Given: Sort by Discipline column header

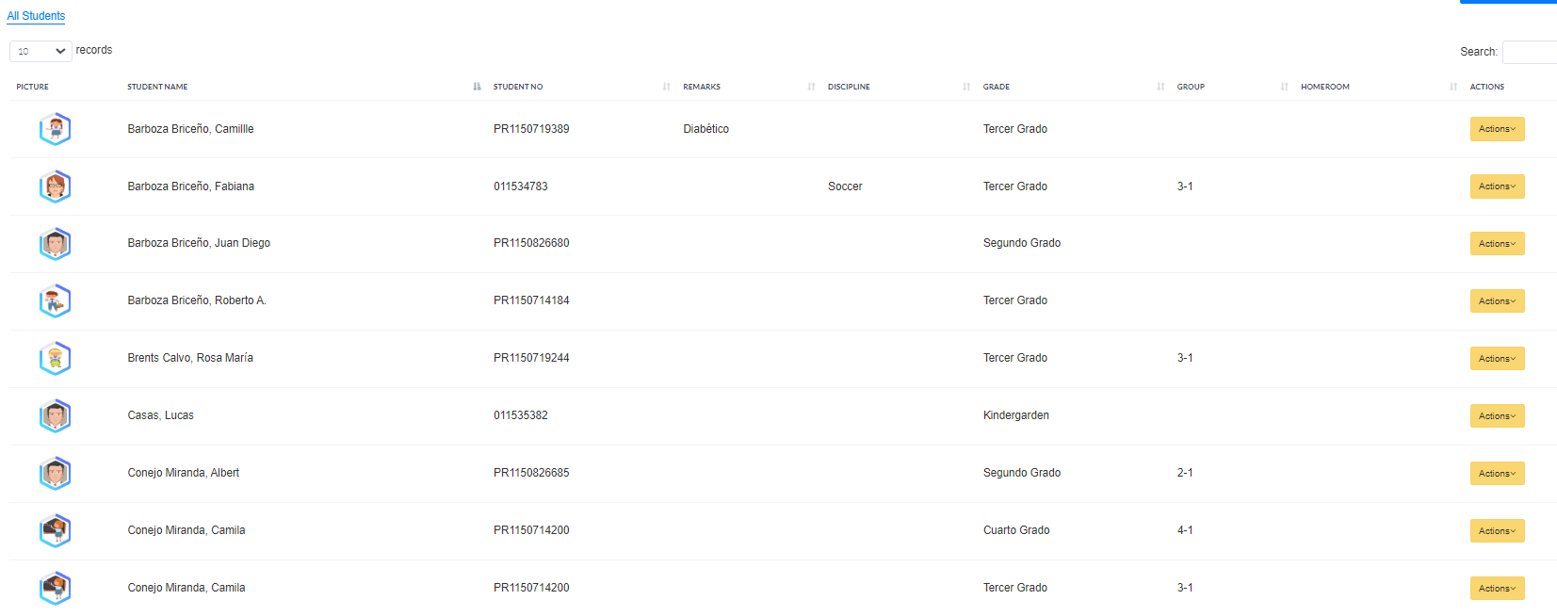Looking at the screenshot, I should (x=849, y=87).
